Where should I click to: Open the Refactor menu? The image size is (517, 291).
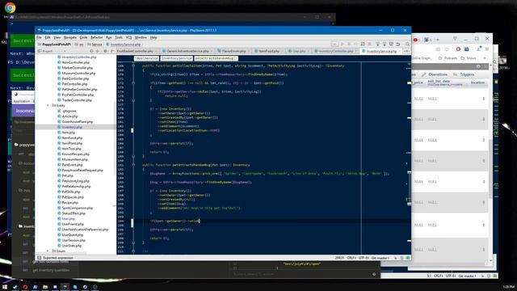pyautogui.click(x=97, y=38)
